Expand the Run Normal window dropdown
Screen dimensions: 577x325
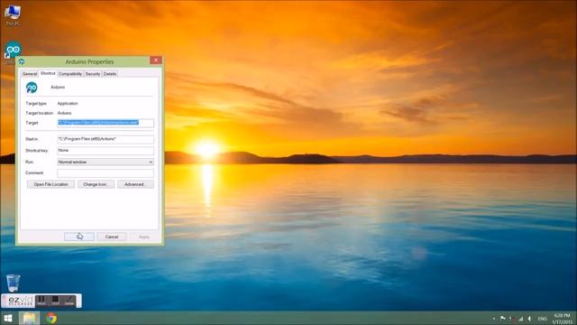coord(105,162)
